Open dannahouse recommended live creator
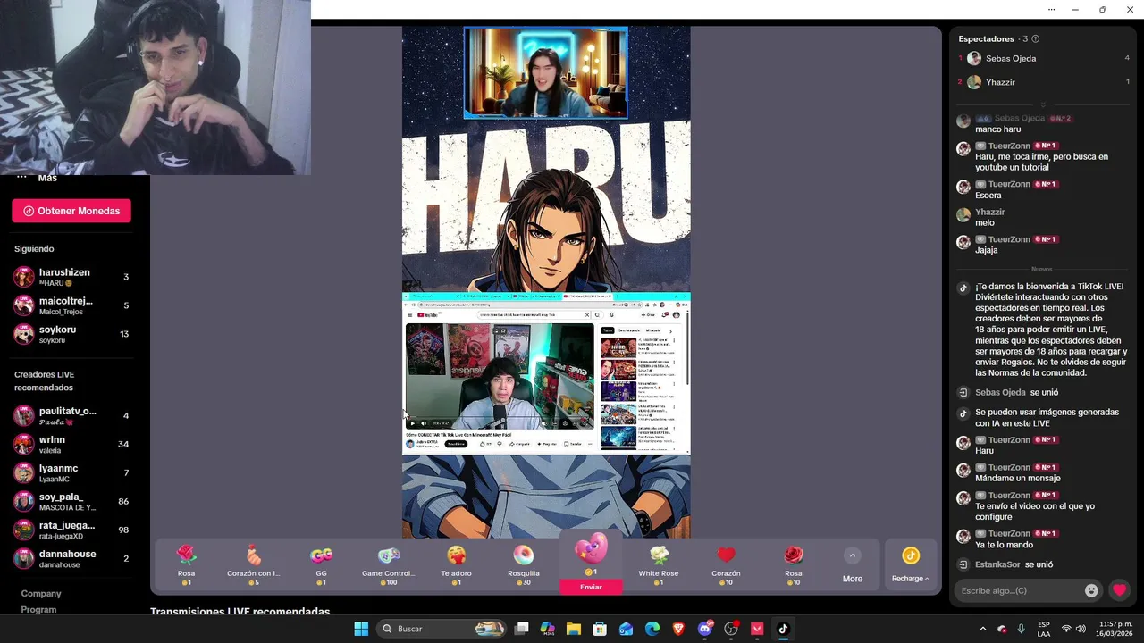 click(71, 558)
